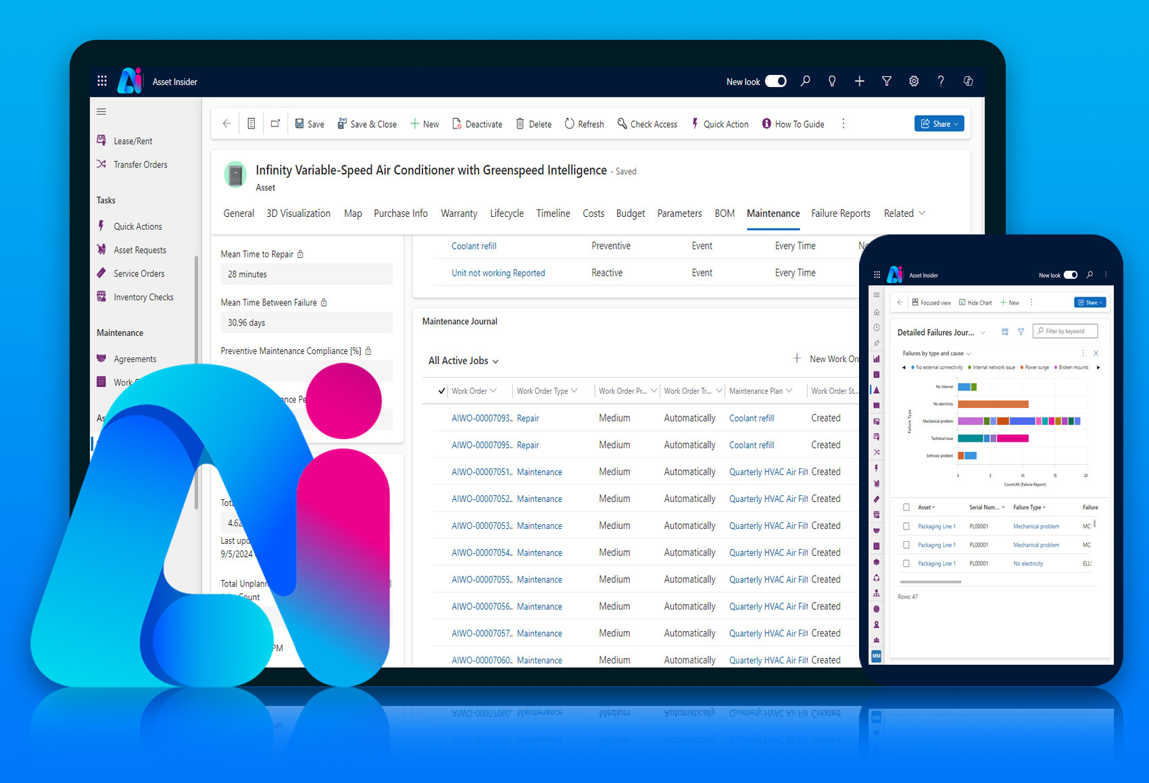
Task: Open work order AIWO-00007093 link
Action: pyautogui.click(x=482, y=418)
